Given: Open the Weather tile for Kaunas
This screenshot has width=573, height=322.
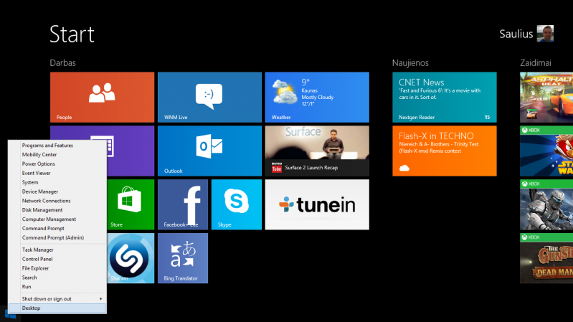Looking at the screenshot, I should [x=316, y=97].
